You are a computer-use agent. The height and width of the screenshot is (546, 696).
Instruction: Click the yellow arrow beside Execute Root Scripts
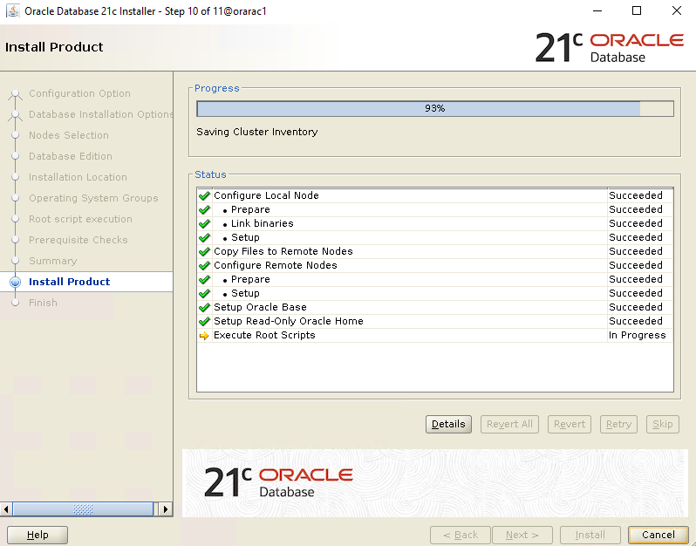[204, 336]
